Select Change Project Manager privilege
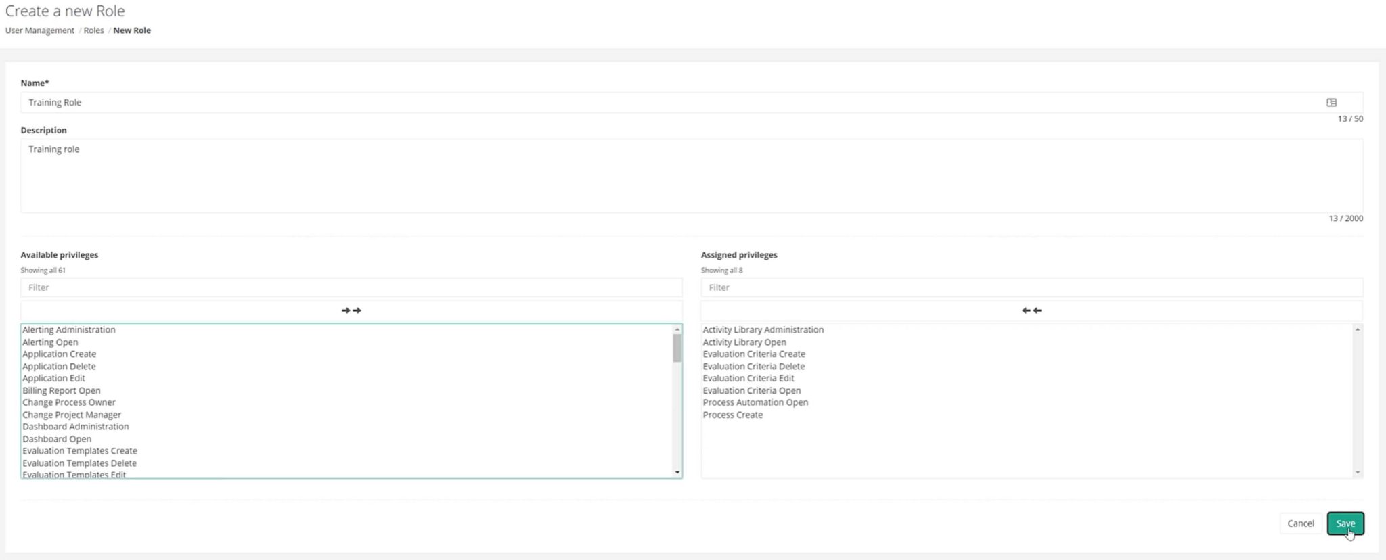 click(x=72, y=415)
